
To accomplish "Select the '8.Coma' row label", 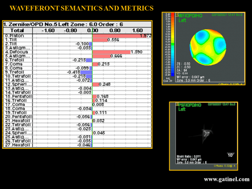I will tap(14, 68).
